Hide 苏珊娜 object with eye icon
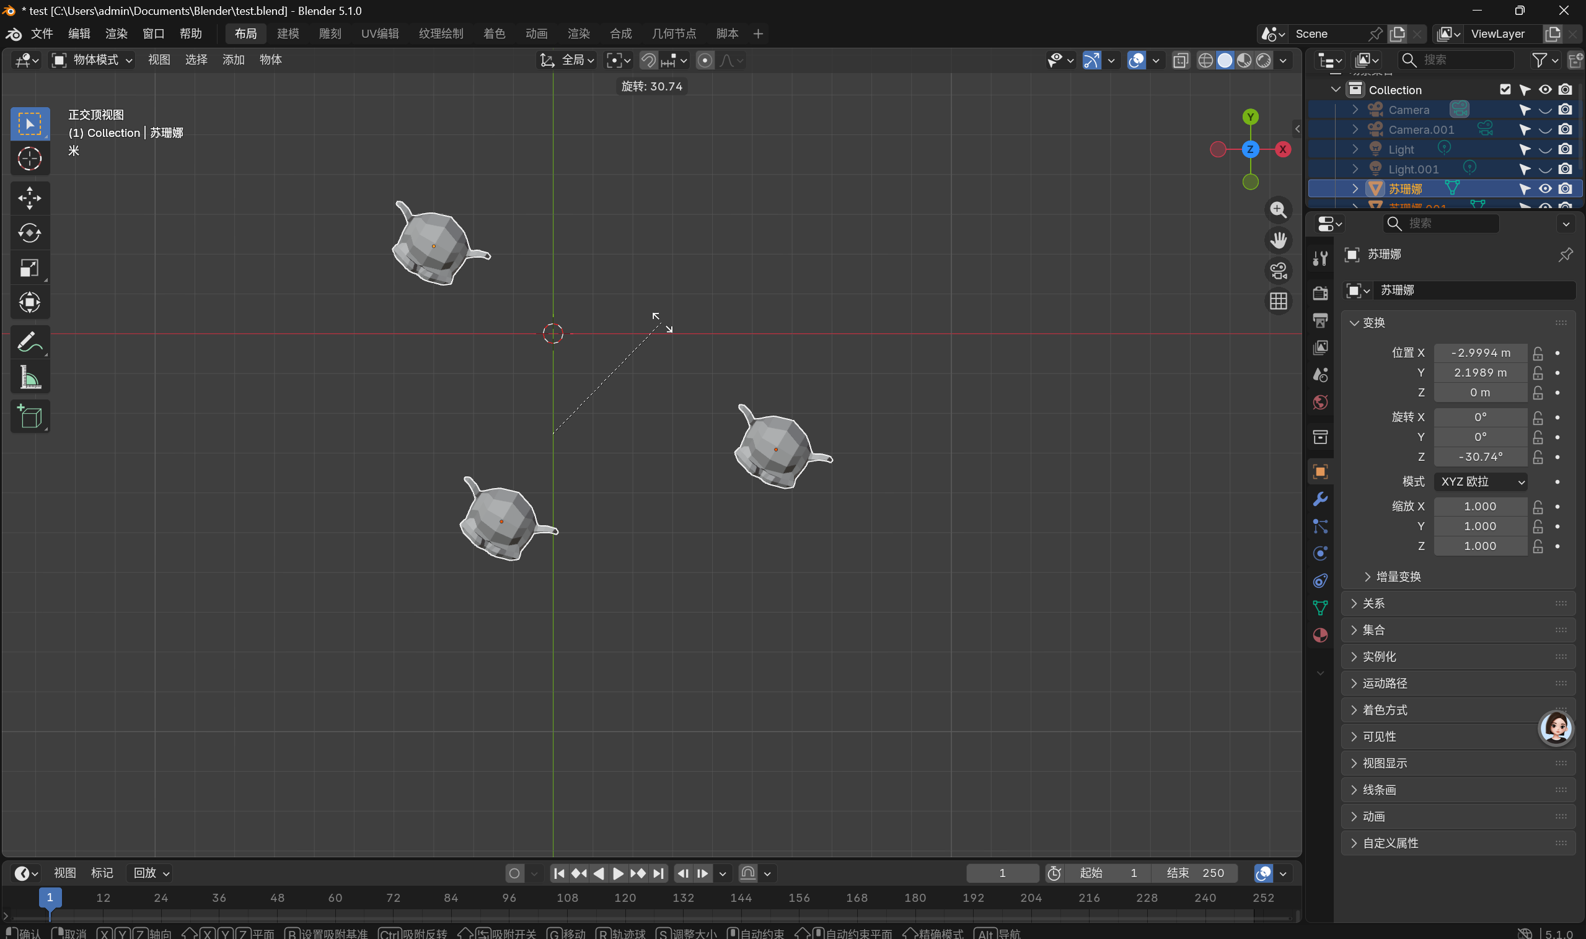The width and height of the screenshot is (1586, 939). tap(1545, 188)
